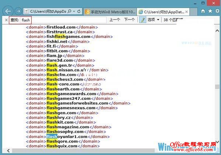This screenshot has width=221, height=155.
Task: Maximize the Internet Explorer window
Action: (203, 3)
